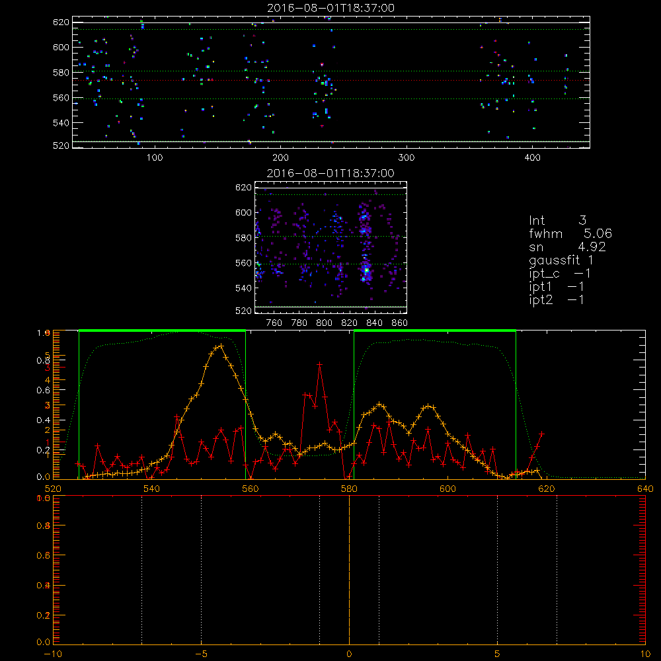This screenshot has height=661, width=661.
Task: Click the orange dashed center line at 0
Action: click(x=349, y=570)
